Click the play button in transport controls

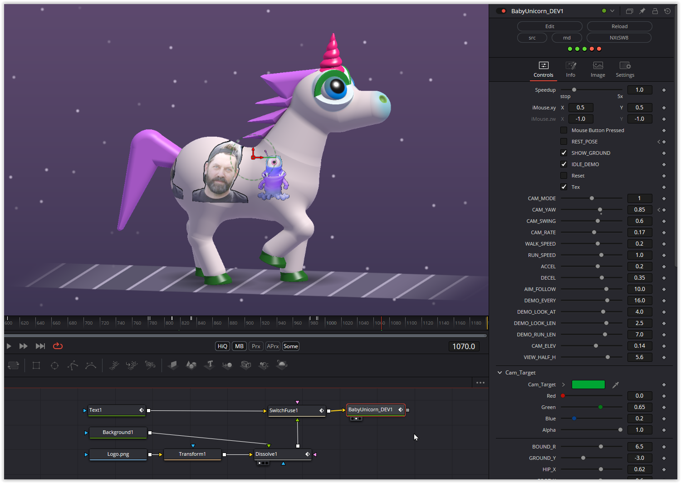(x=9, y=346)
